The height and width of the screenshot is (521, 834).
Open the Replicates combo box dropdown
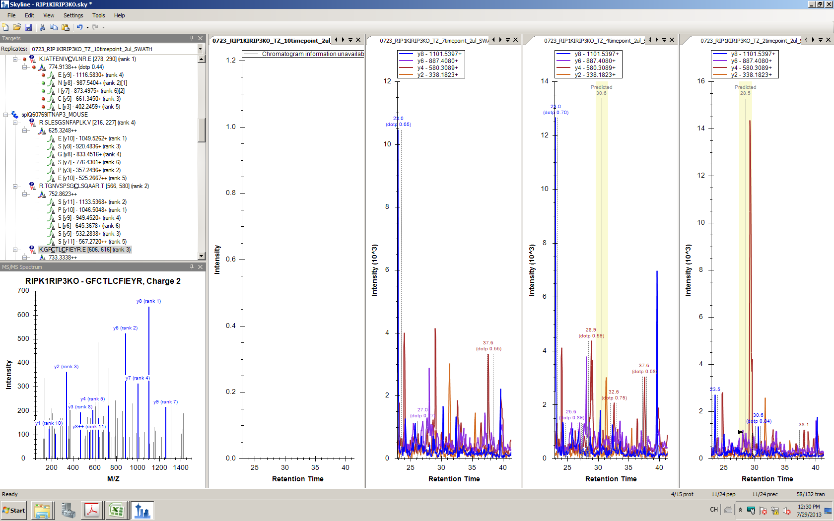pyautogui.click(x=200, y=49)
